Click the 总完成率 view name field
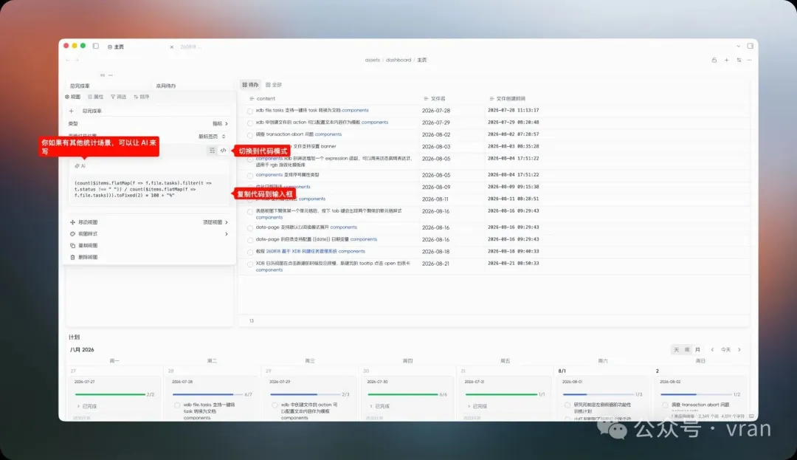797x460 pixels. [x=155, y=111]
